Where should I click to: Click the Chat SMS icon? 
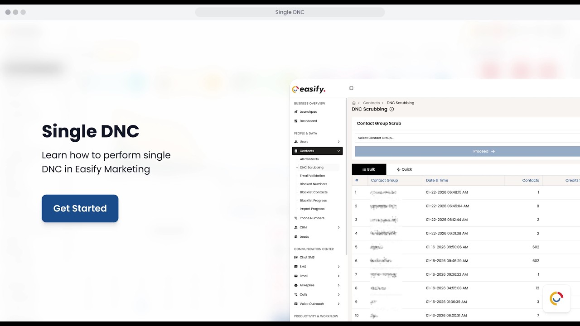296,257
